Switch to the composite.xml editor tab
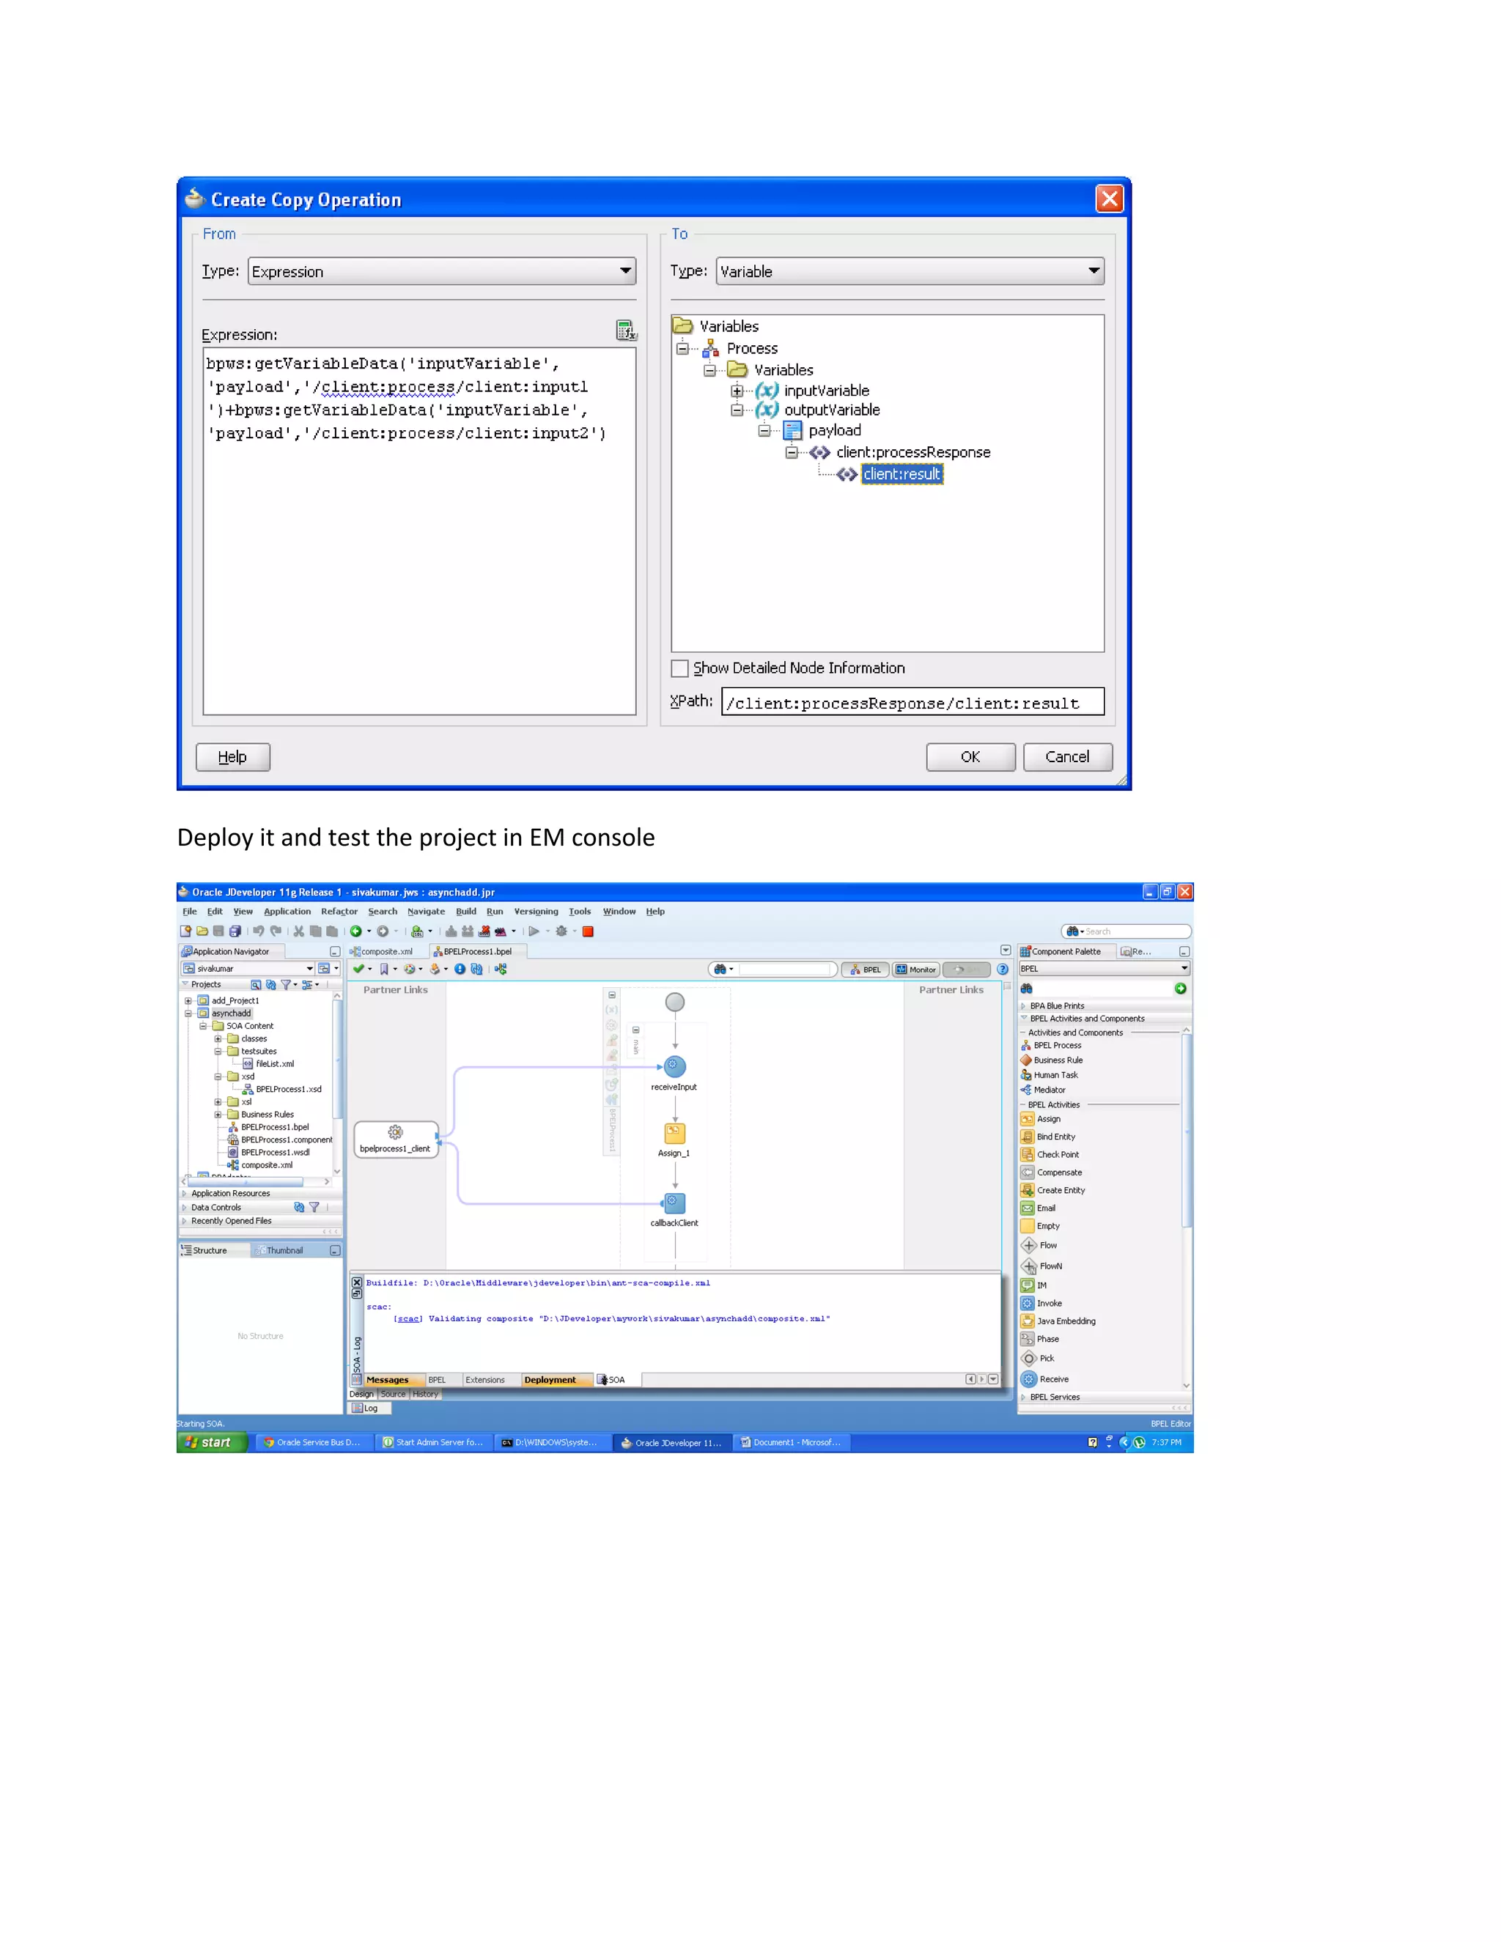 coord(383,950)
